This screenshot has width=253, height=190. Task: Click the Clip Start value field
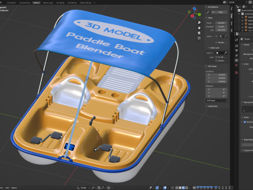tap(221, 26)
